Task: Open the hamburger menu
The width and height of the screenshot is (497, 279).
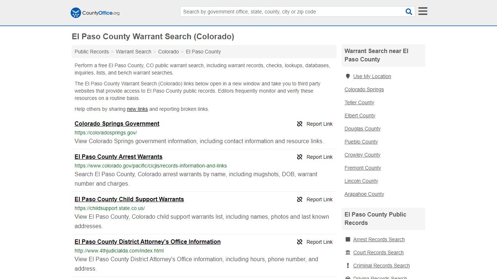Action: pos(423,11)
